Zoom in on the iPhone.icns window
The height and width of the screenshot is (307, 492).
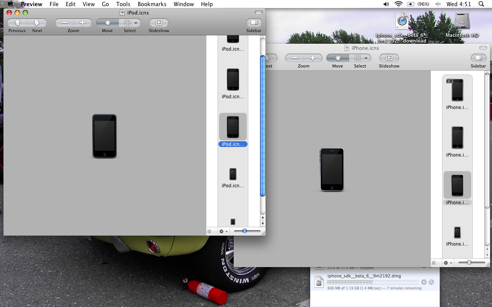(313, 58)
